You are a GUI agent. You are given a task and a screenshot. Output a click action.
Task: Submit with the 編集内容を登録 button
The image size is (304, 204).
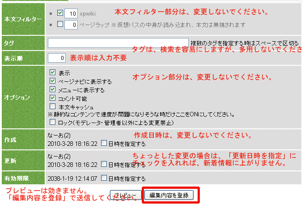[x=169, y=195]
